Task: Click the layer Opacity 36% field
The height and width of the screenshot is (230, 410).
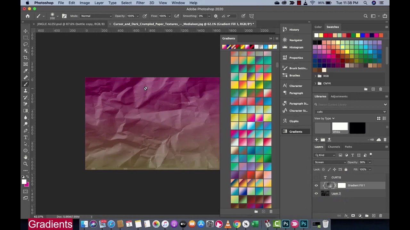Action: [x=363, y=162]
